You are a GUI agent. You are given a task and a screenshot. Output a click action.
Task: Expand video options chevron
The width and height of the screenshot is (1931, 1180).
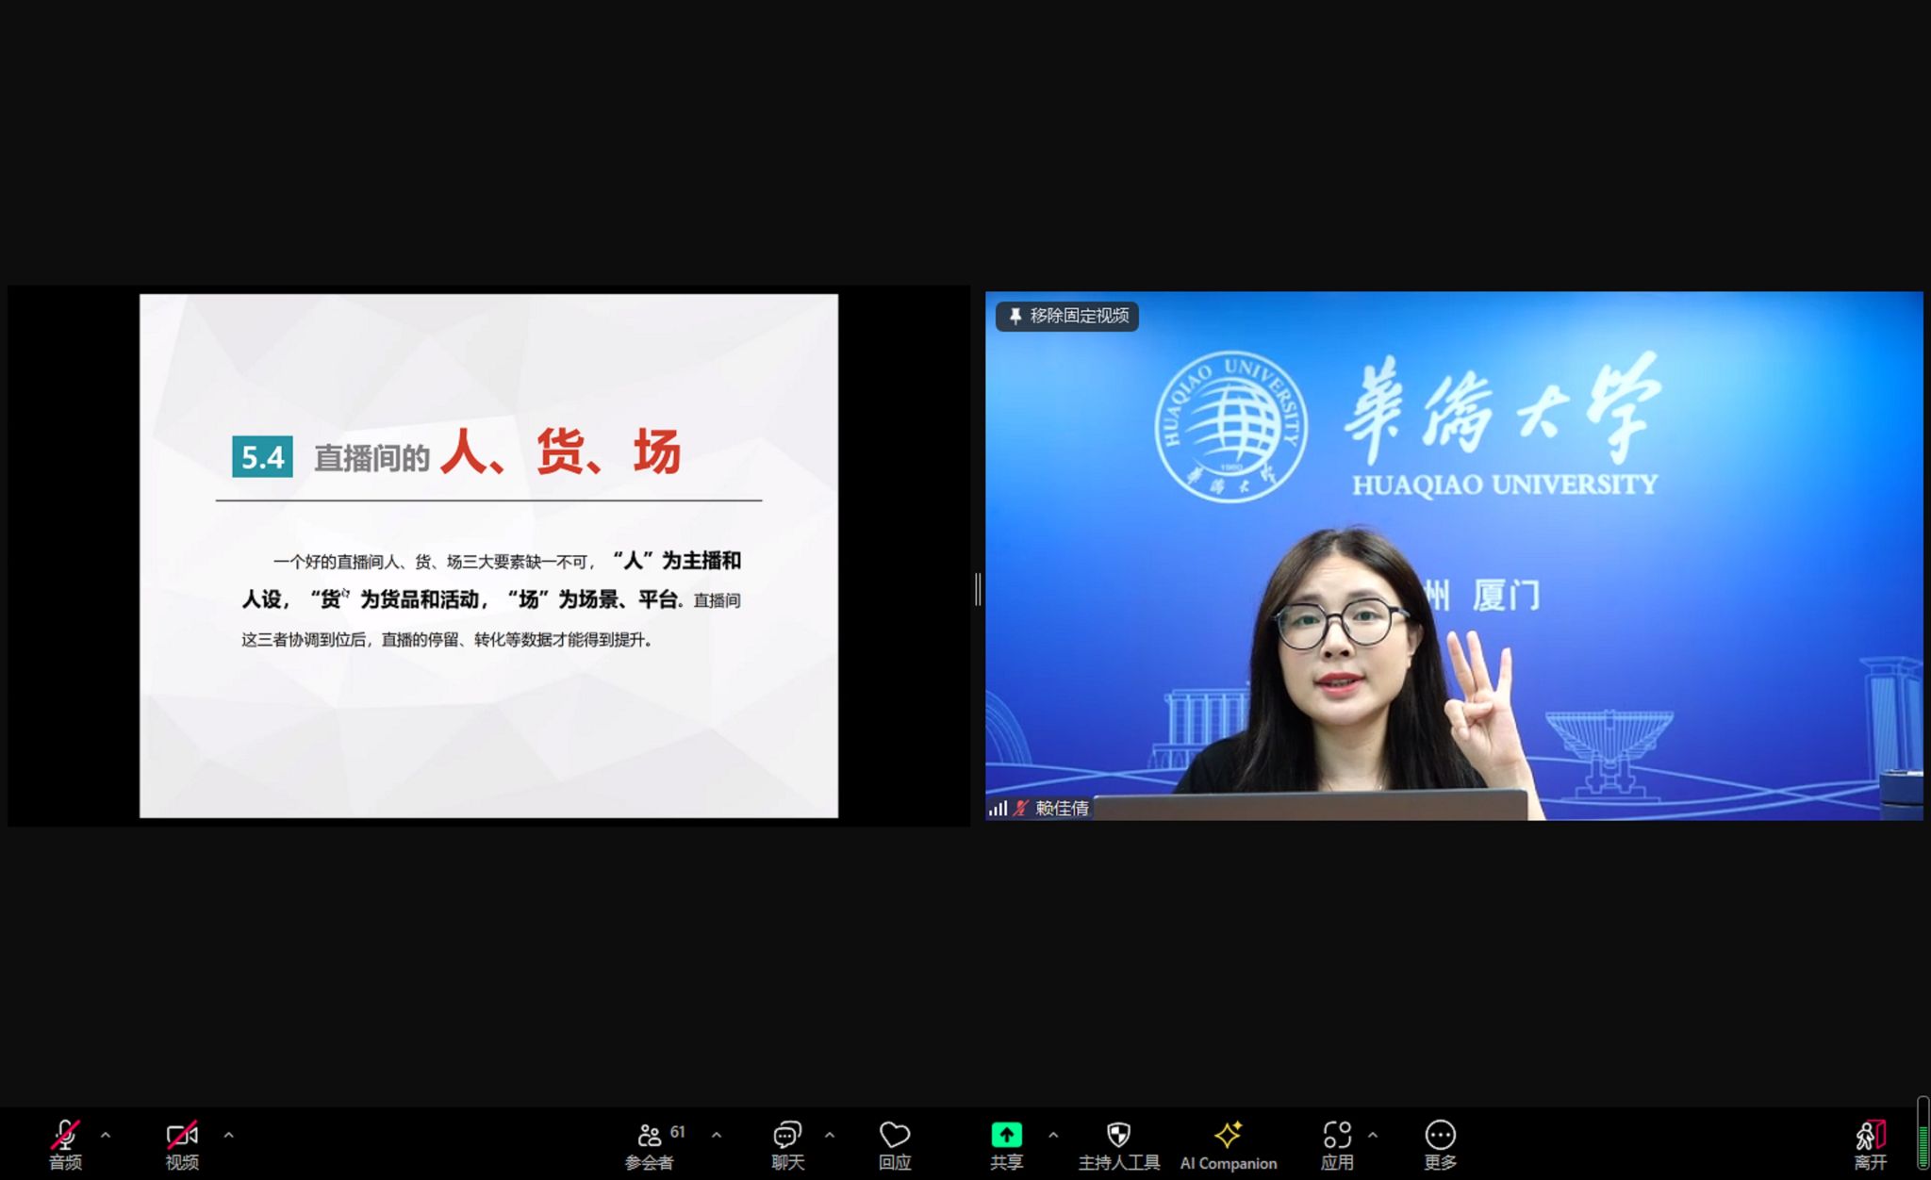pyautogui.click(x=228, y=1135)
